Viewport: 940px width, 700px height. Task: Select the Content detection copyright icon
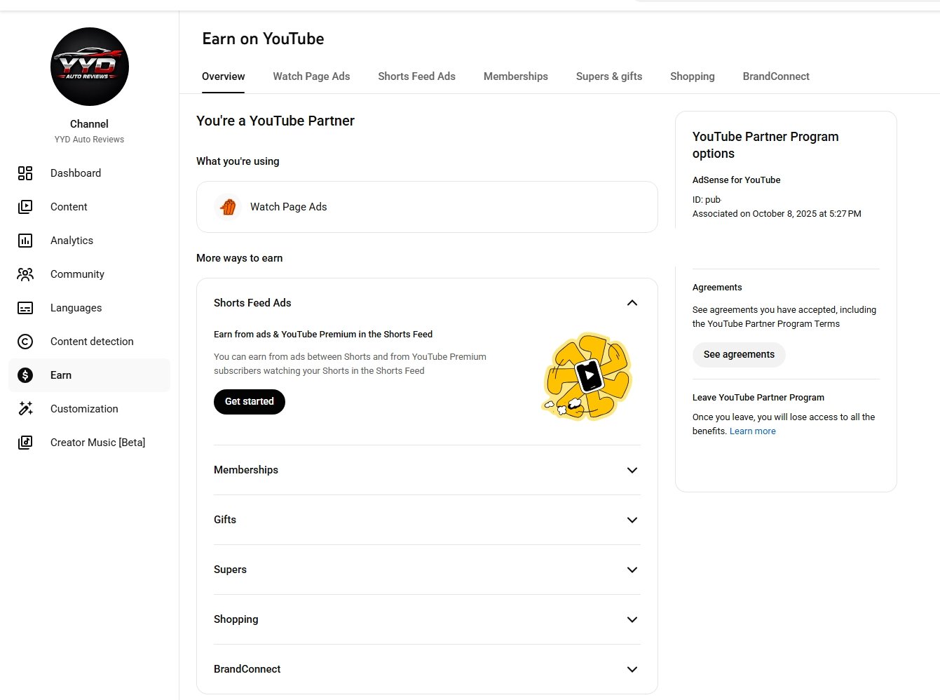tap(25, 342)
